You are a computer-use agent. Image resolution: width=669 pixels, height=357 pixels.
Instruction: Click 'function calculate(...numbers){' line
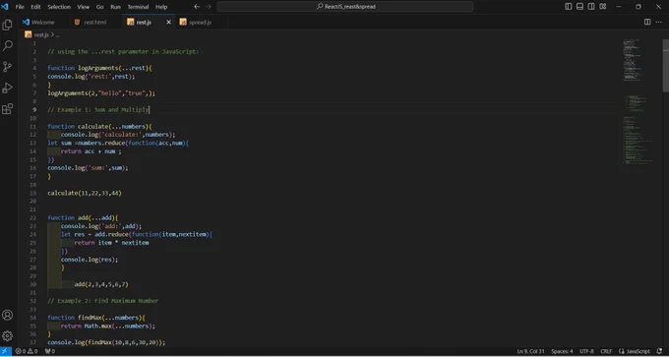coord(99,126)
